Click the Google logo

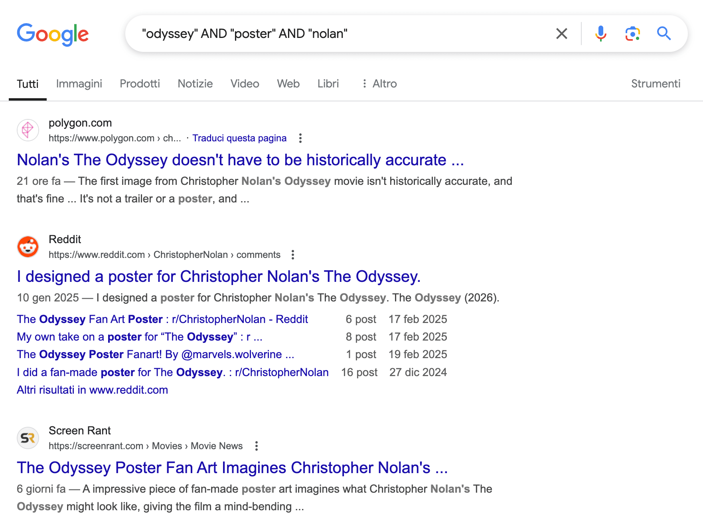(53, 34)
